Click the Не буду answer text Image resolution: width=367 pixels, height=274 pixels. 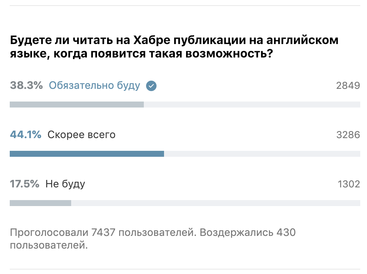65,184
